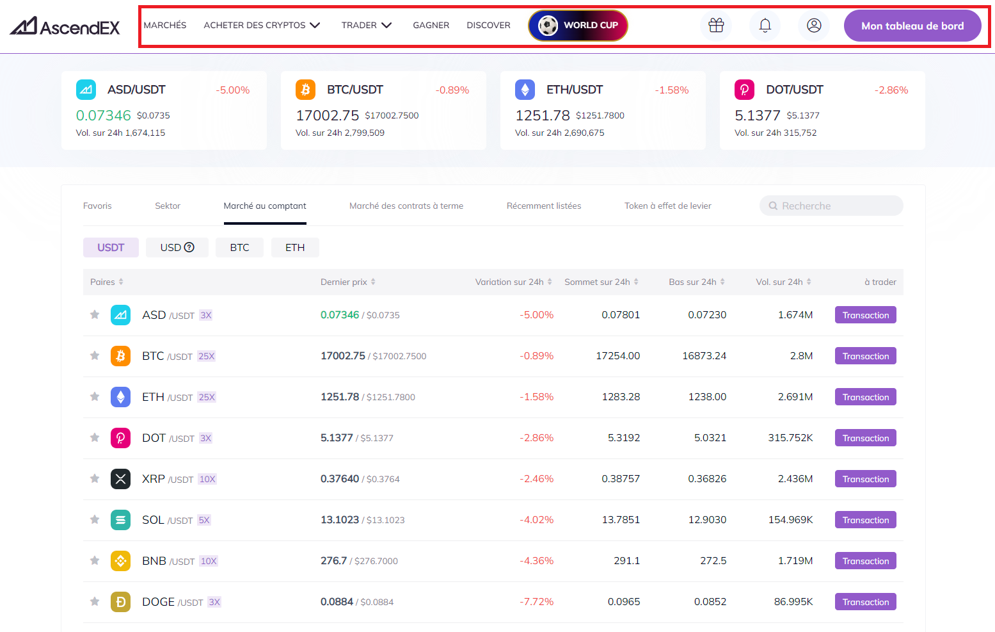This screenshot has height=632, width=995.
Task: Click the Recherche search field
Action: click(831, 206)
